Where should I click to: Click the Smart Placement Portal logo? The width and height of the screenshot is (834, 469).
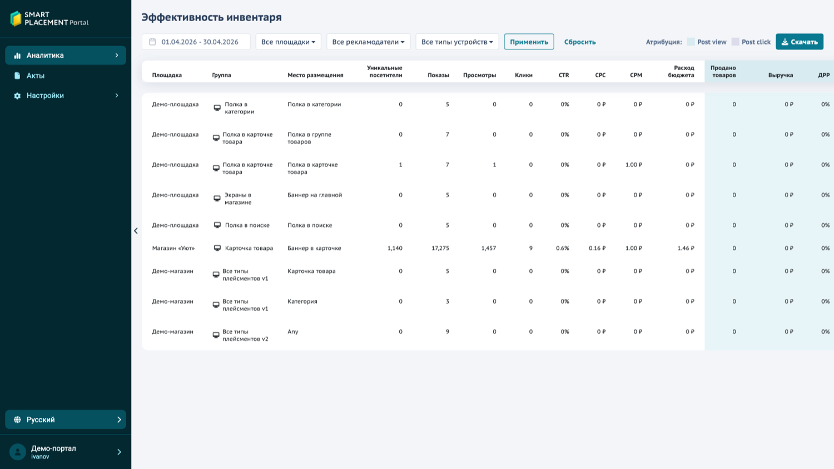49,18
